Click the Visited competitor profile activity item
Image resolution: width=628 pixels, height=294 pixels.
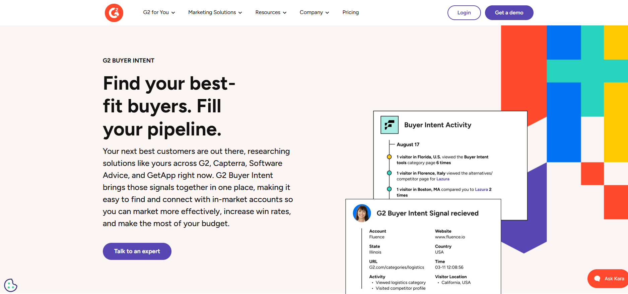pyautogui.click(x=401, y=288)
